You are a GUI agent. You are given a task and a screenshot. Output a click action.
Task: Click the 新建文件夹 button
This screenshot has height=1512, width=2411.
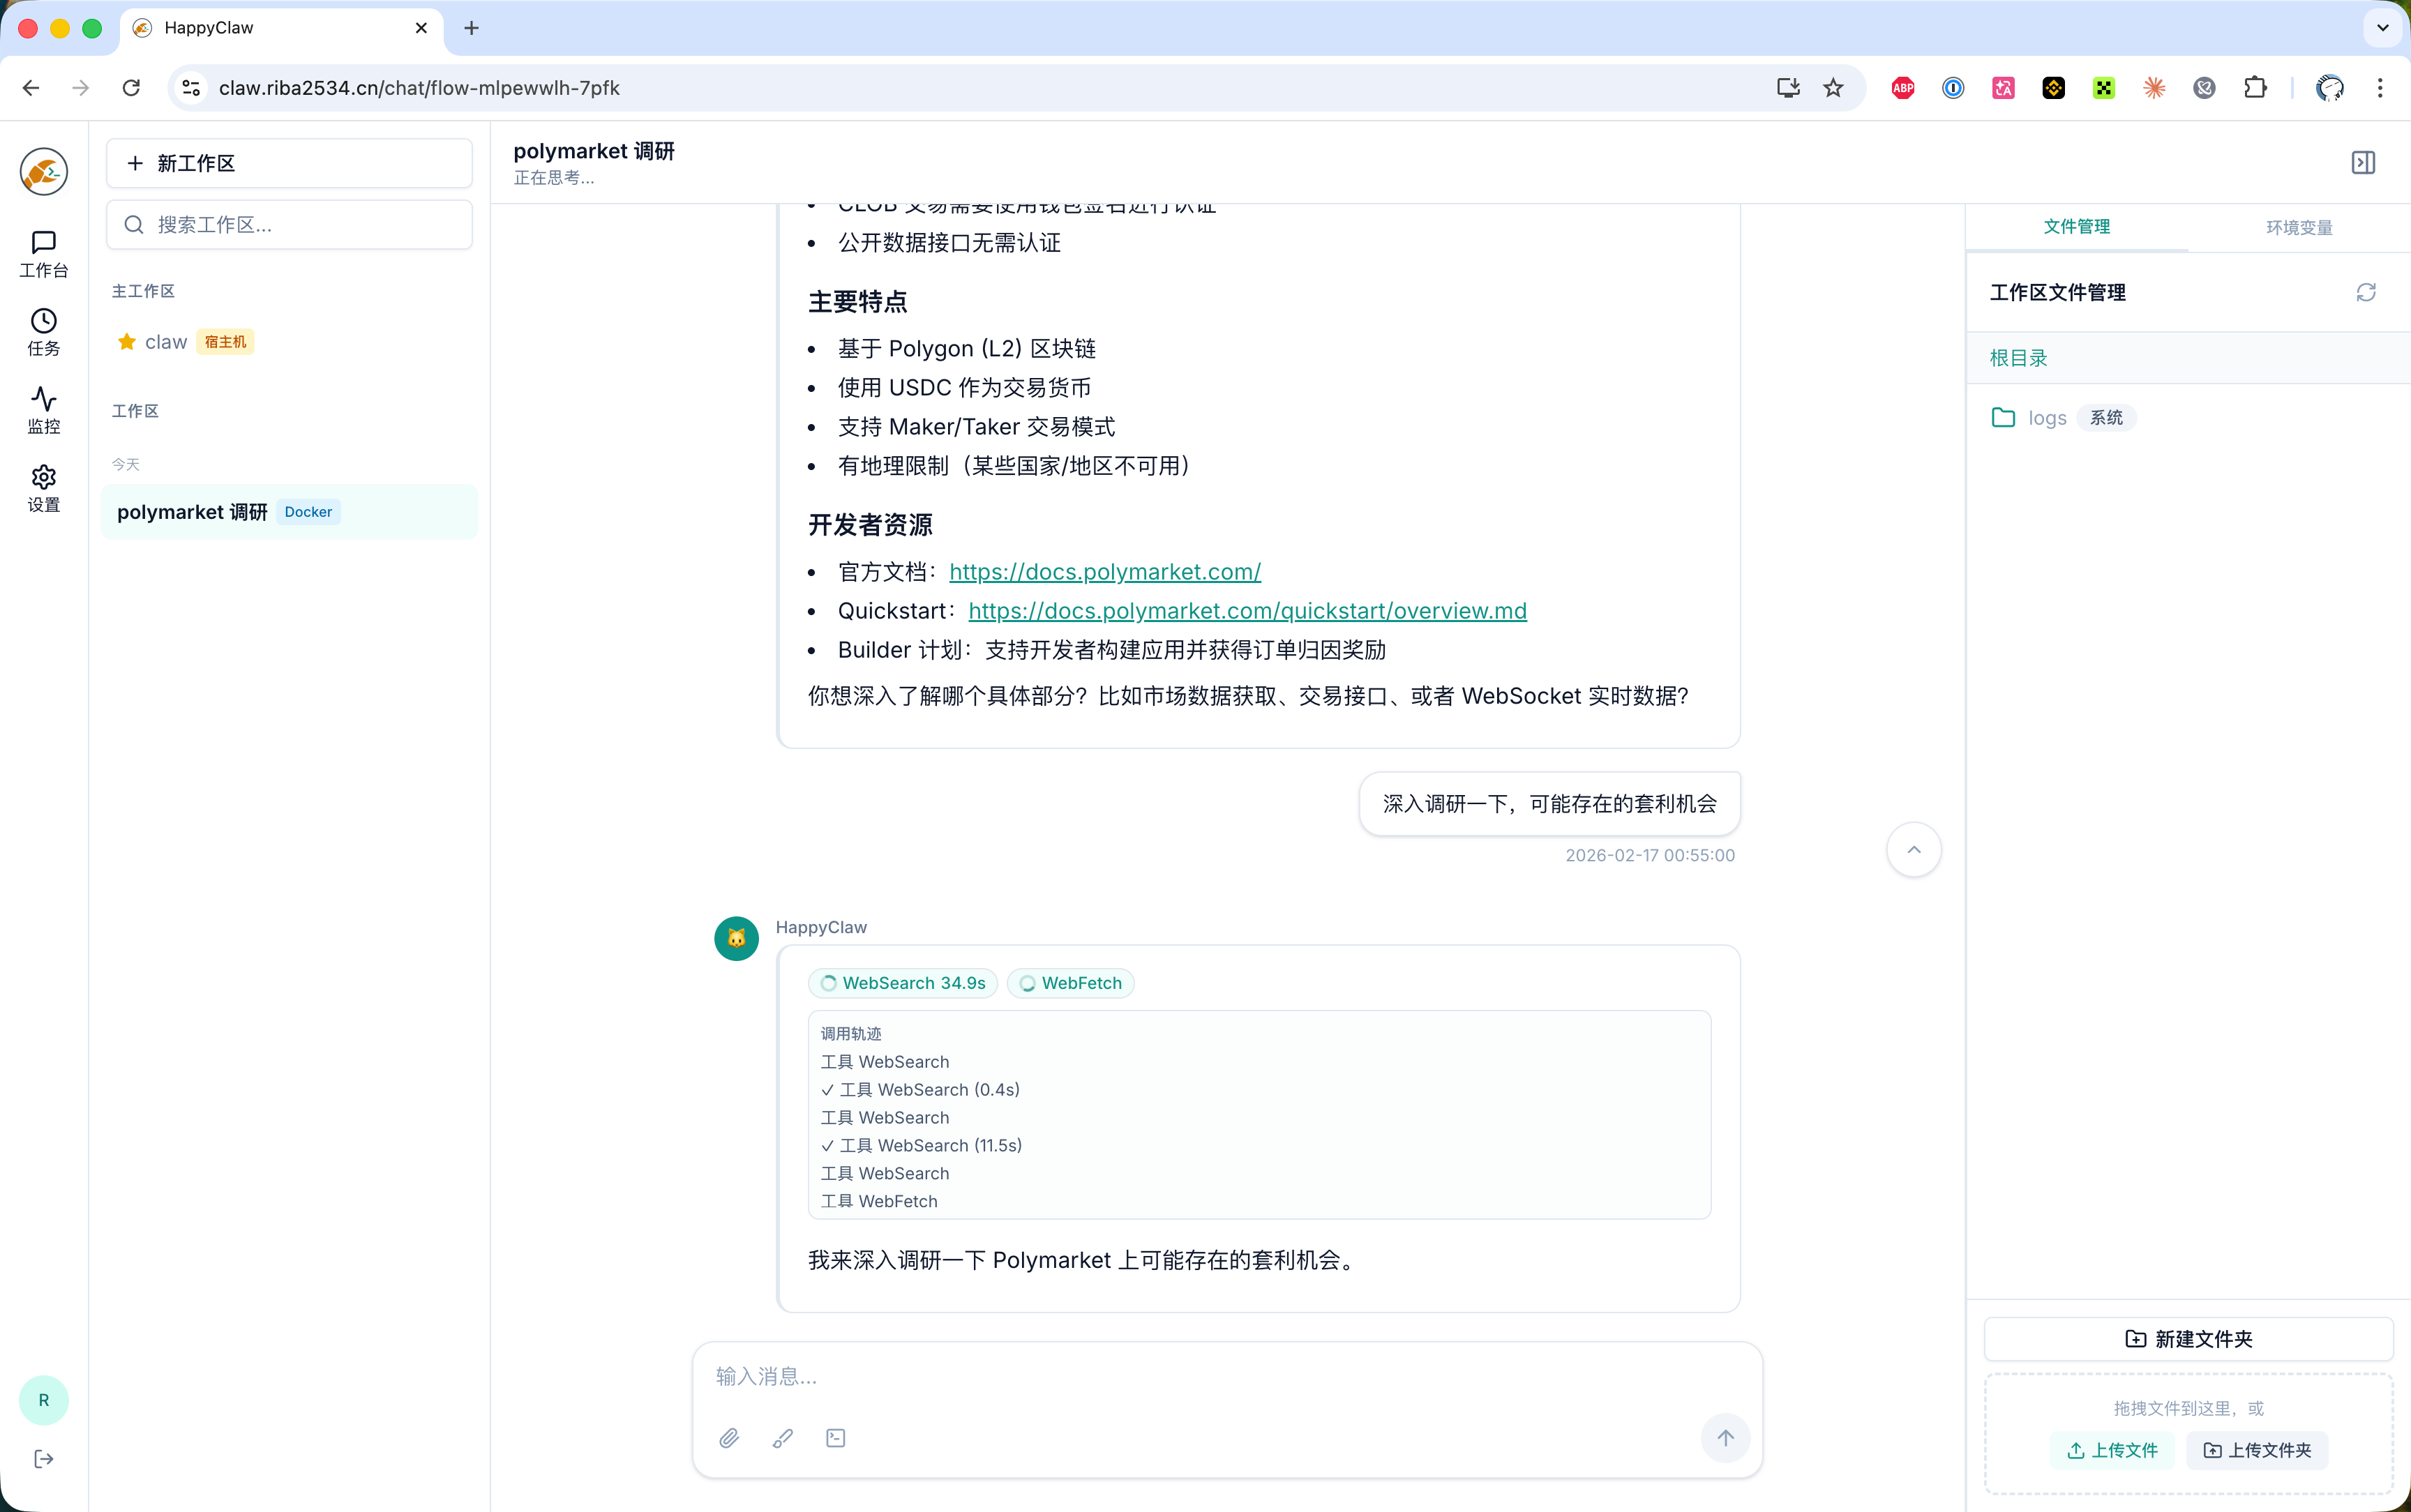(2186, 1338)
